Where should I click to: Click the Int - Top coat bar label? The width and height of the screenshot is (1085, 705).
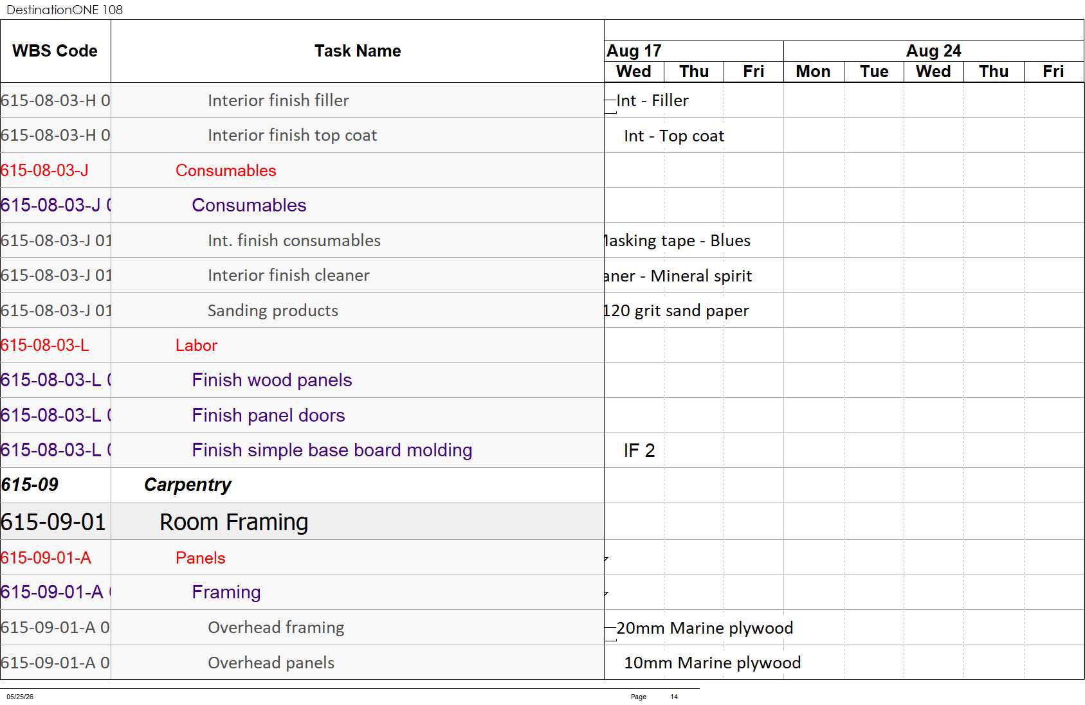coord(674,136)
